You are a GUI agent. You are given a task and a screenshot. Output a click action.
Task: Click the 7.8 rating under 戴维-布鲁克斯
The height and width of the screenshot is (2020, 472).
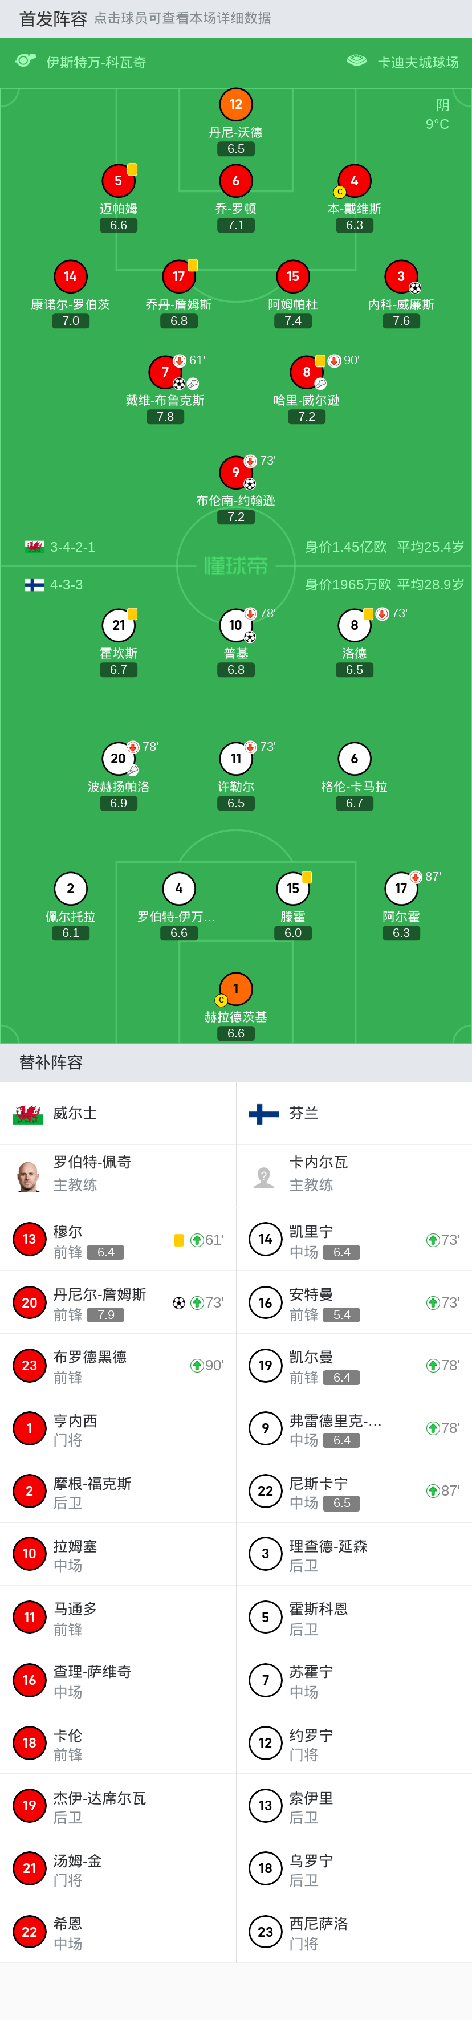click(x=165, y=417)
